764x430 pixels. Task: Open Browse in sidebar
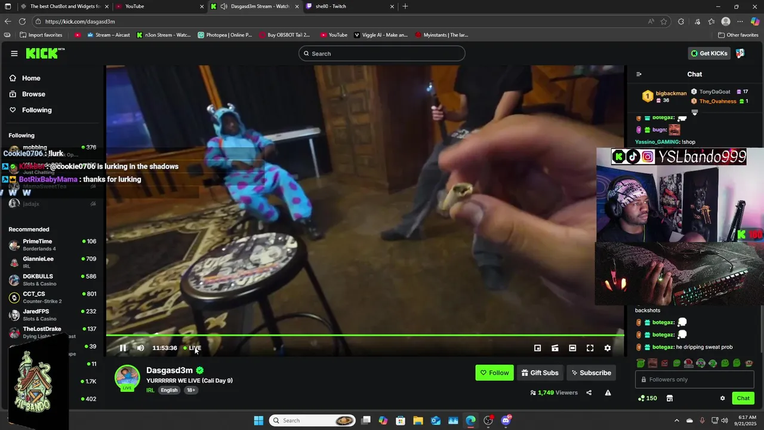(x=33, y=94)
